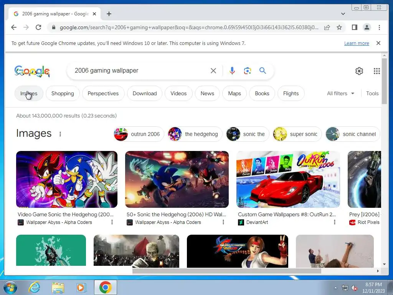Select the outrun 2006 suggestion chip
This screenshot has width=393, height=295.
point(139,134)
